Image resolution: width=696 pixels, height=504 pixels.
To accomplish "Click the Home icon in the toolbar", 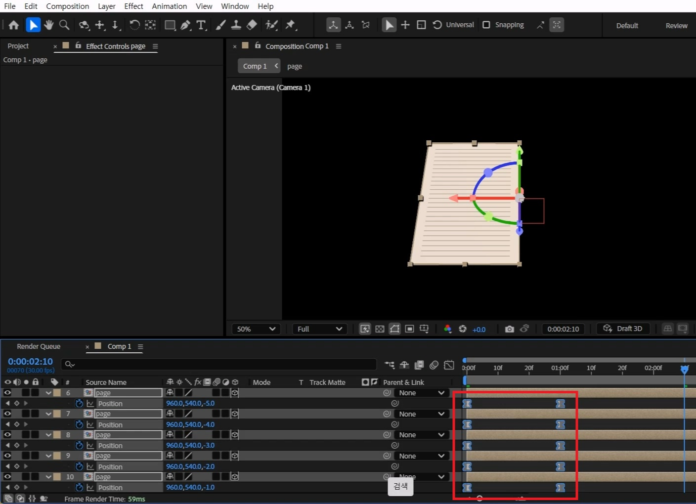I will [x=14, y=25].
